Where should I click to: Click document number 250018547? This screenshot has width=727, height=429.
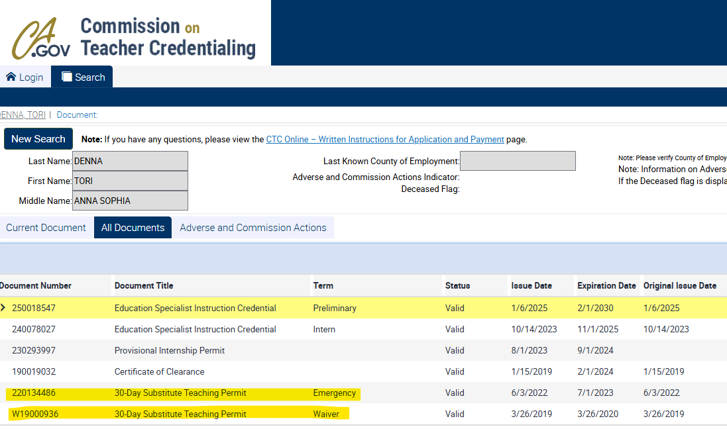click(34, 308)
